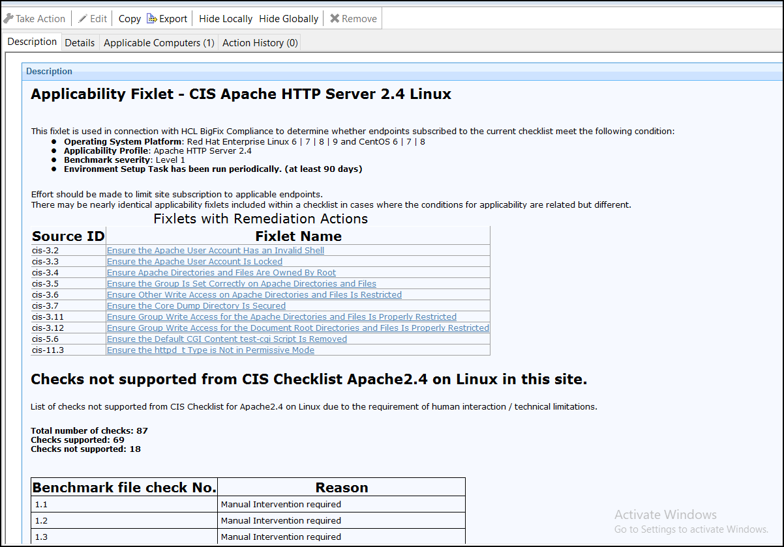Switch to the Details tab
Image resolution: width=784 pixels, height=547 pixels.
point(80,42)
